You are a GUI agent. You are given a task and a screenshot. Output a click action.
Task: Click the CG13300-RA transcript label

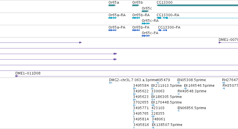[168, 15]
